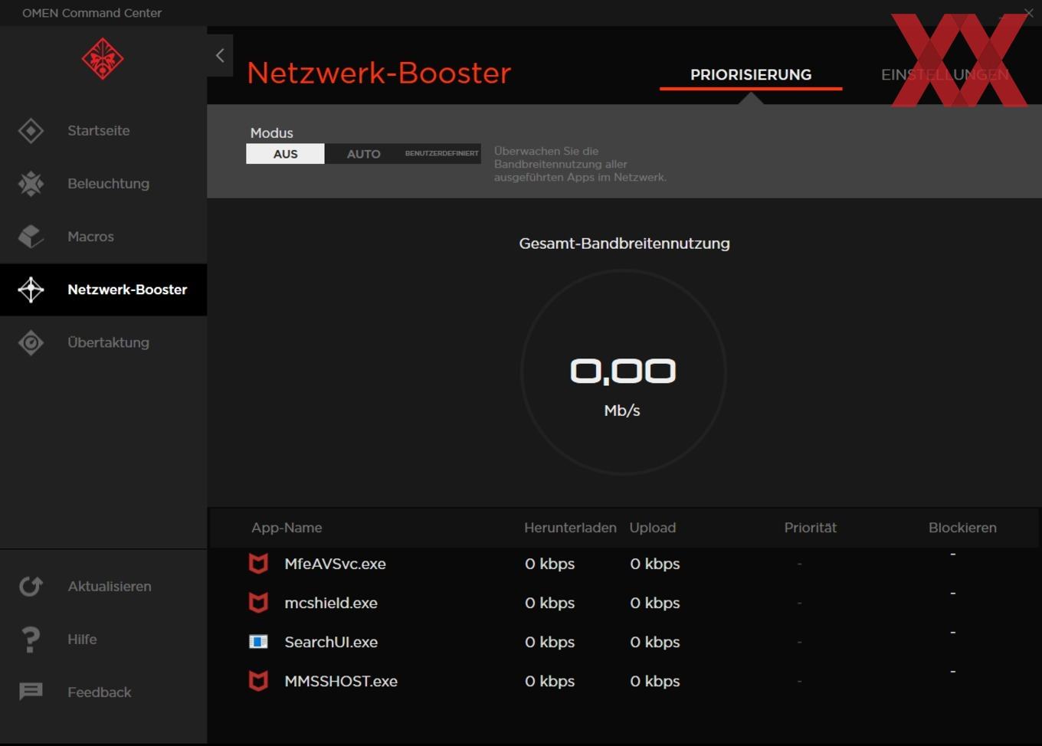Click the OMEN logo emblem
Viewport: 1042px width, 746px height.
(103, 59)
